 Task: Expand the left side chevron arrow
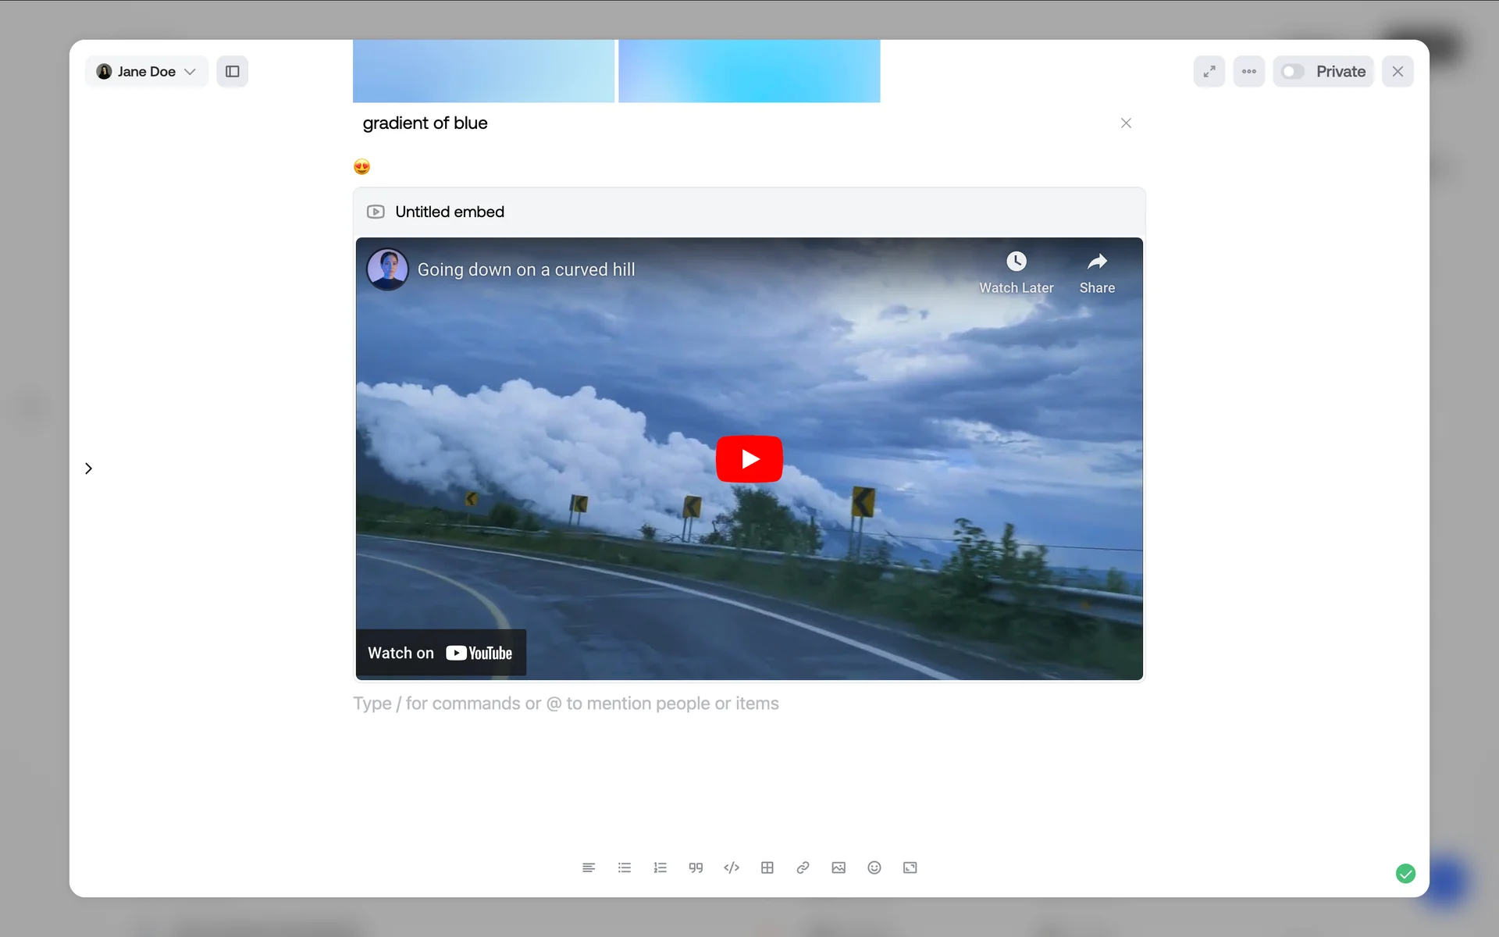(88, 468)
